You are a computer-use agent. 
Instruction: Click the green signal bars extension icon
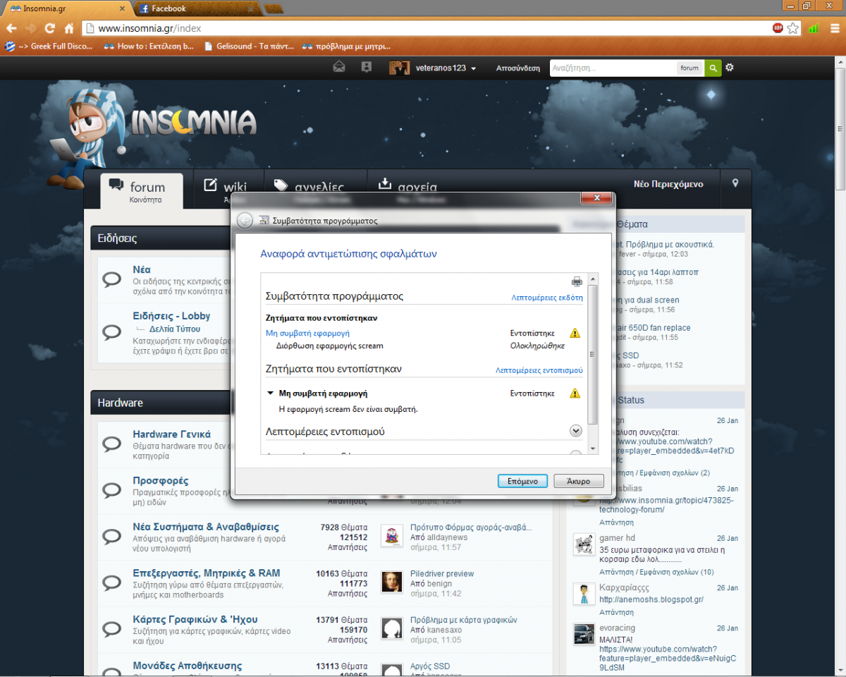[814, 28]
